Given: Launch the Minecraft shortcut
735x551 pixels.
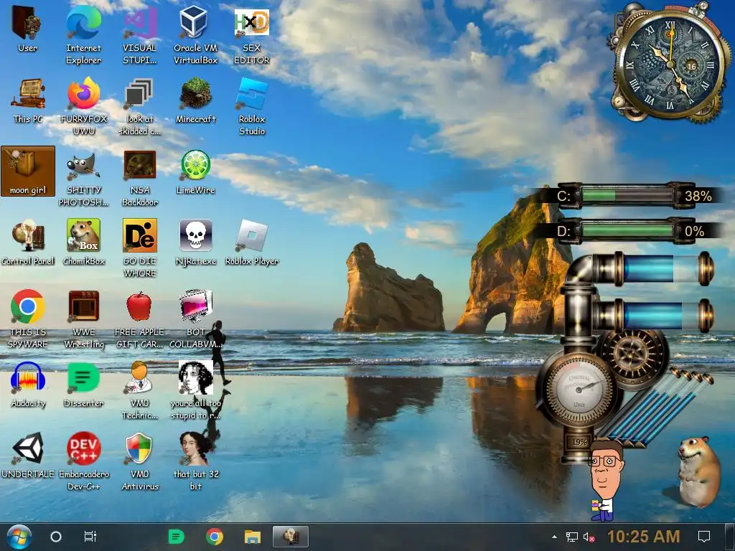Looking at the screenshot, I should [x=196, y=100].
